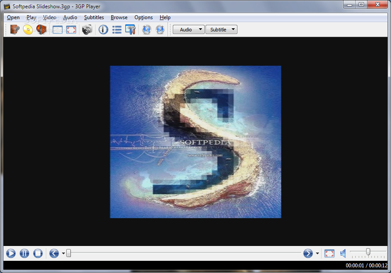Open the Video menu
The image size is (391, 273).
click(x=50, y=17)
